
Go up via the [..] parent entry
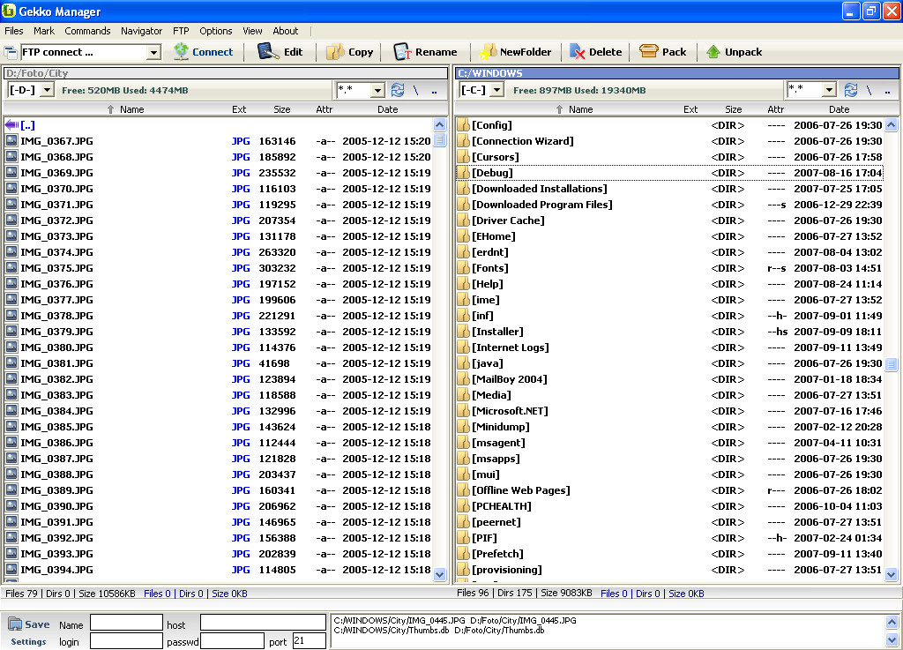coord(27,125)
